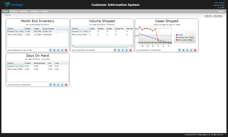Open the Reports menu

pos(44,11)
